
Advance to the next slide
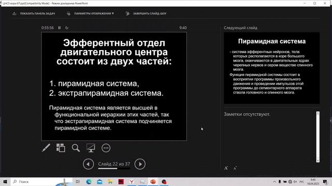(140, 164)
